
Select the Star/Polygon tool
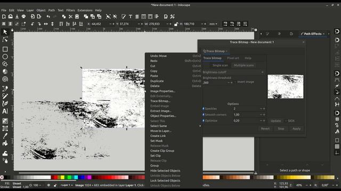pos(5,64)
